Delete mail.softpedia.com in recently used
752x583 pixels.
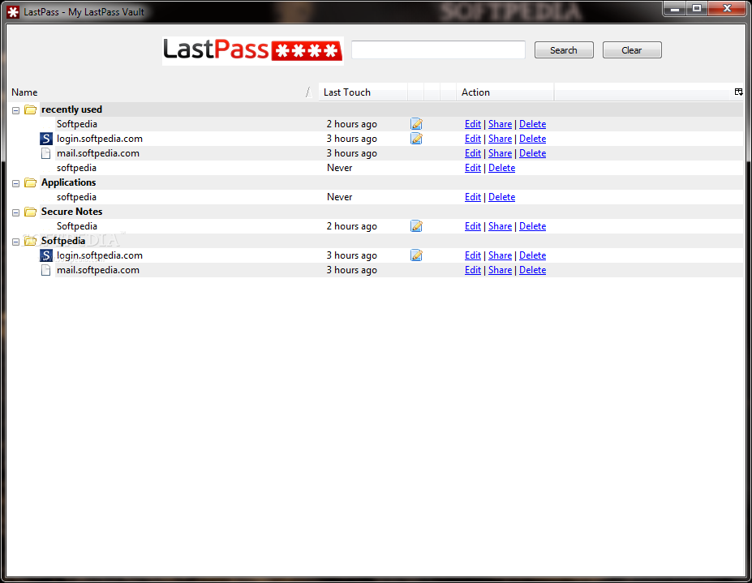tap(532, 153)
